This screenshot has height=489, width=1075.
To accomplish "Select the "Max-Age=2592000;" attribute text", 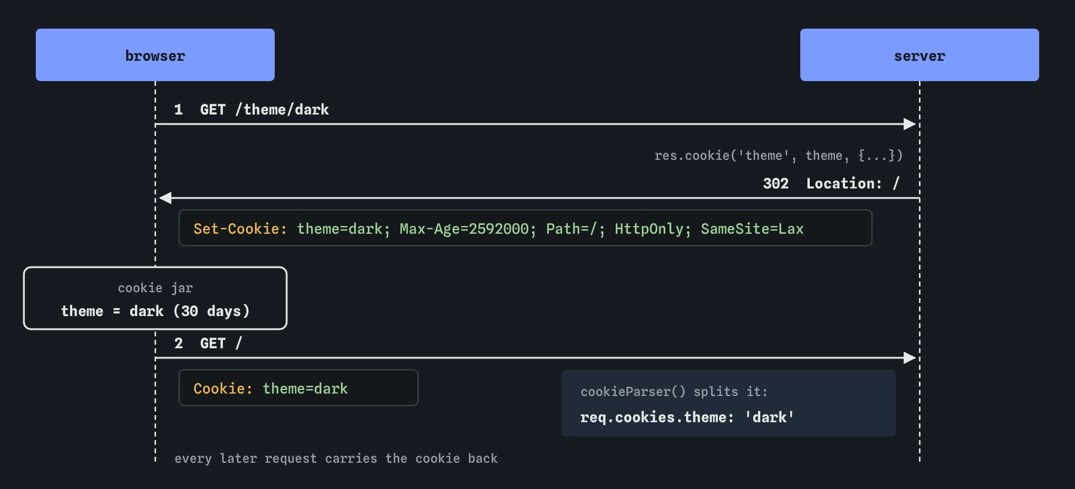I will [x=468, y=229].
